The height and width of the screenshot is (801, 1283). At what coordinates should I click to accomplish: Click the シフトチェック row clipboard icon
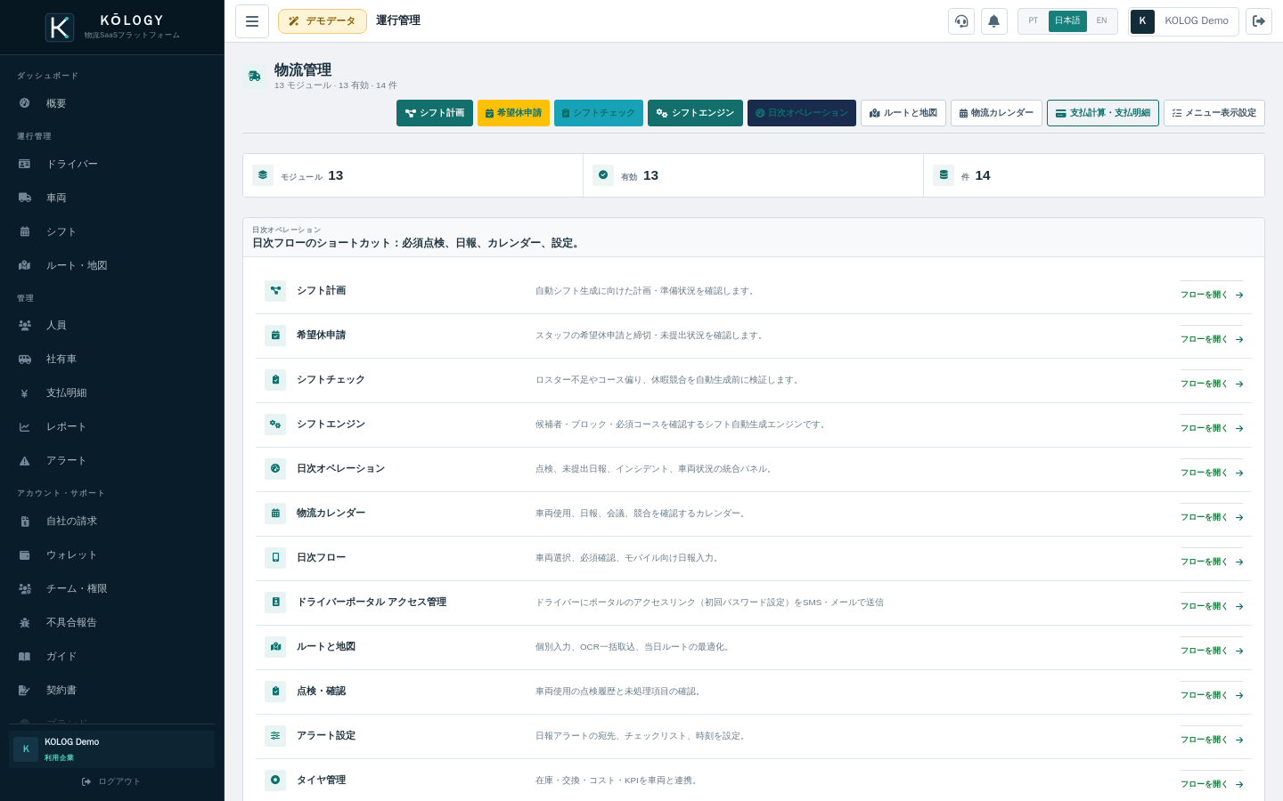[x=275, y=380]
